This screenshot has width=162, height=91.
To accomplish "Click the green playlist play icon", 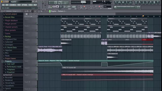I will (x=50, y=11).
